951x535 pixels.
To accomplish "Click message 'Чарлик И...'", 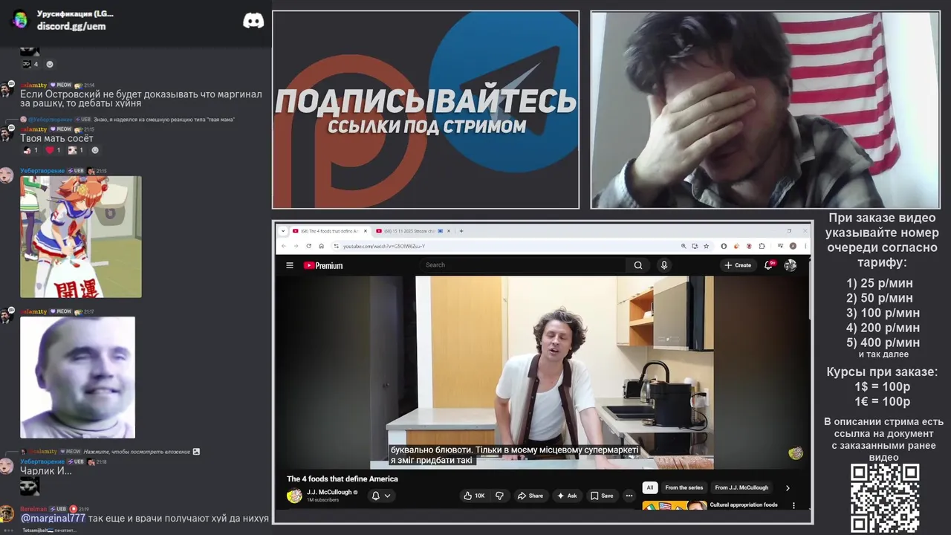I will tap(46, 471).
